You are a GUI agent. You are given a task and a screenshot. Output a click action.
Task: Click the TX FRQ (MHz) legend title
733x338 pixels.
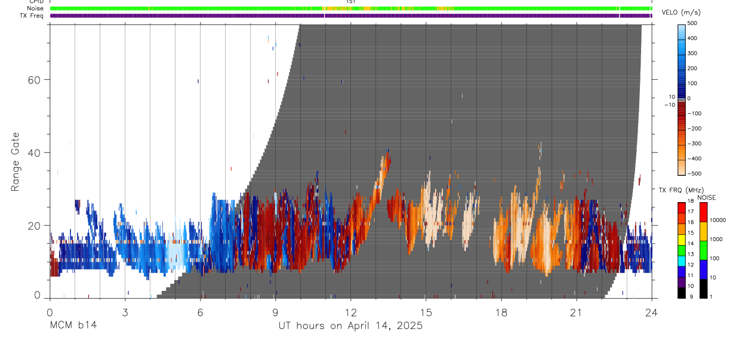click(676, 190)
